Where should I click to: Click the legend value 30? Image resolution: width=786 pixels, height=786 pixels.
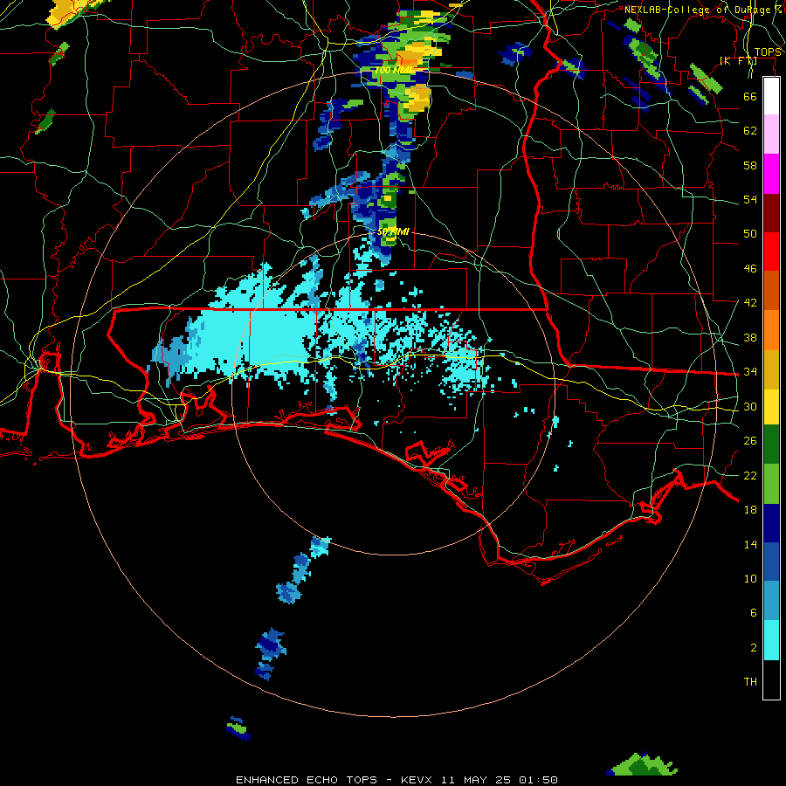coord(750,406)
